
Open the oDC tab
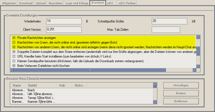(x=111, y=3)
